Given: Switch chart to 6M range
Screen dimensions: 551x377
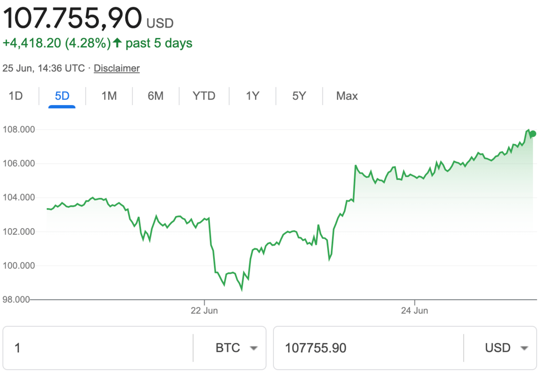Looking at the screenshot, I should pyautogui.click(x=156, y=96).
